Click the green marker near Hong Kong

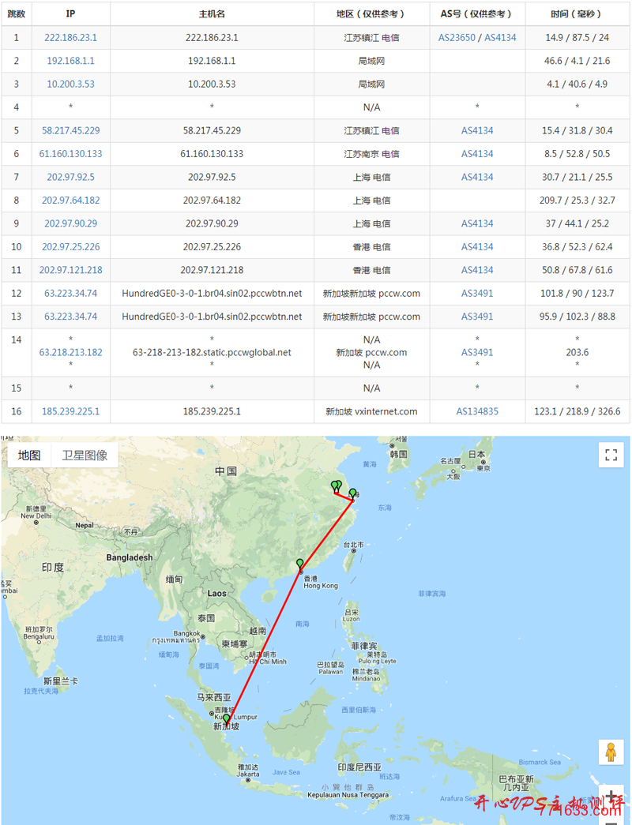(x=299, y=562)
